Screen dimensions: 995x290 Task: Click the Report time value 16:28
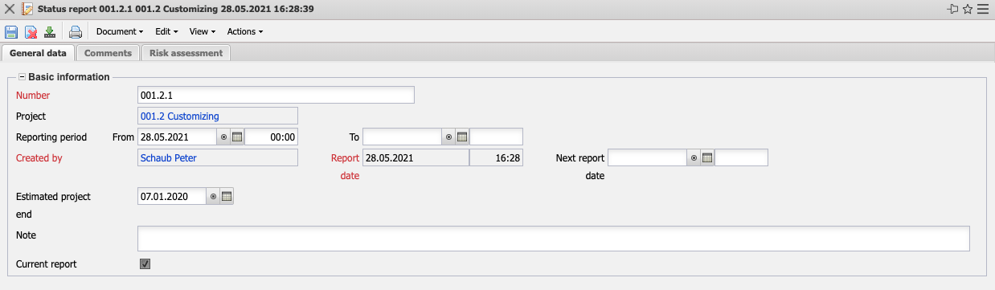496,158
